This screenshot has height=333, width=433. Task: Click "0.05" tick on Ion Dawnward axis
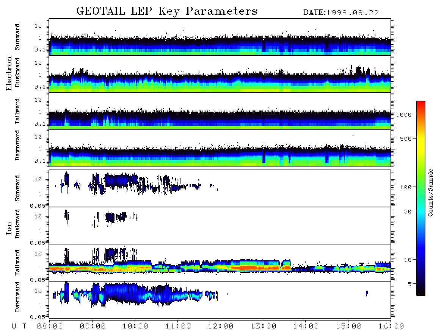(x=38, y=317)
